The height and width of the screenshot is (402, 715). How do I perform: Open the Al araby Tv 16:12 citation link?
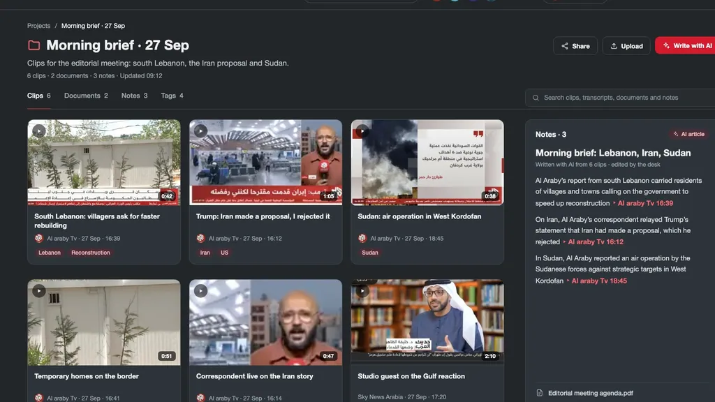[x=594, y=242]
